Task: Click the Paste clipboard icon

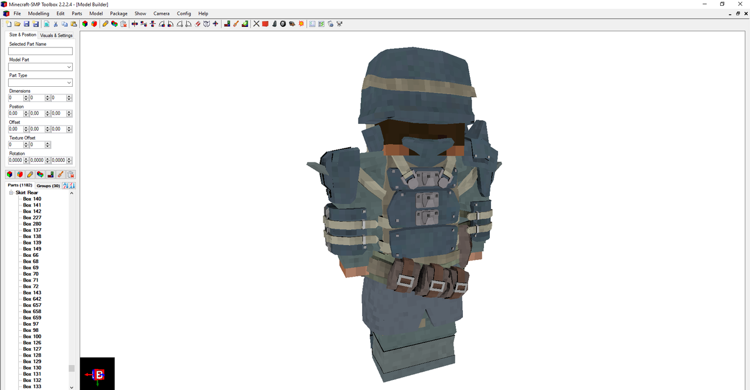Action: [x=74, y=24]
